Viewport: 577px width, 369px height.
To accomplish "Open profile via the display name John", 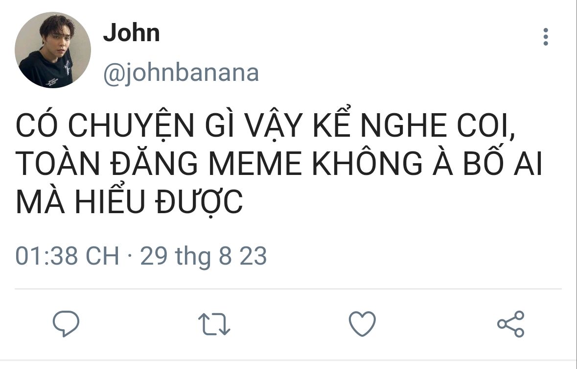I will coord(131,32).
